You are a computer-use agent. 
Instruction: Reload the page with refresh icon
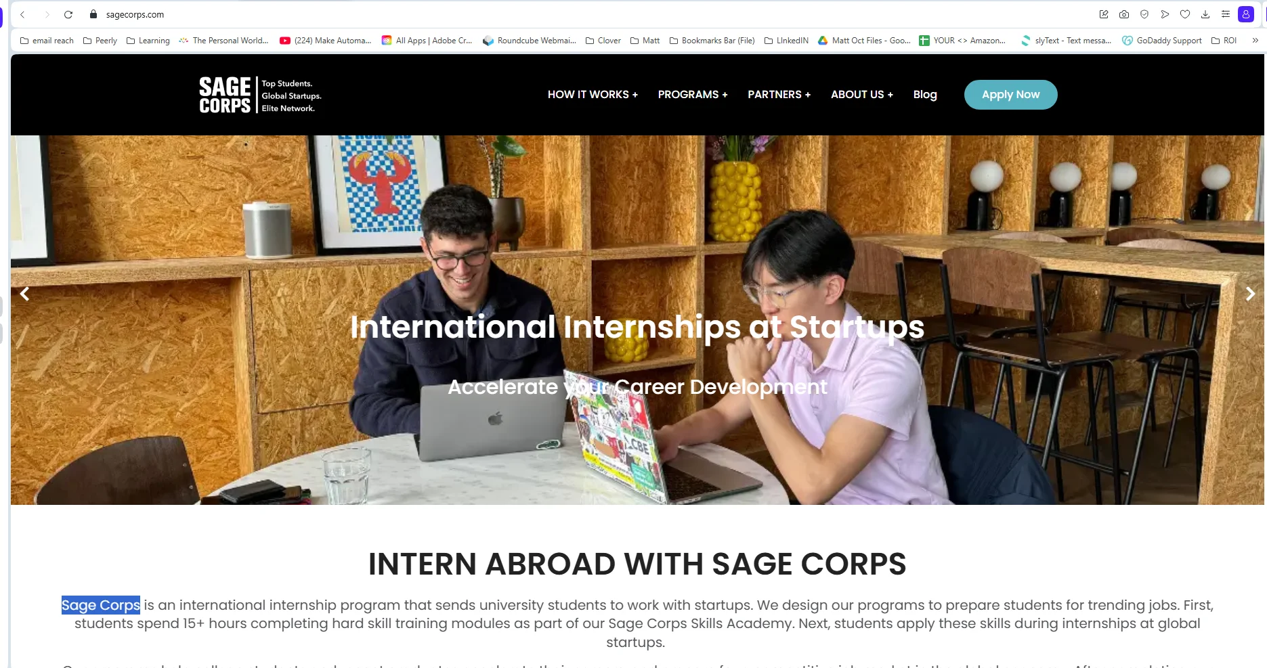68,14
